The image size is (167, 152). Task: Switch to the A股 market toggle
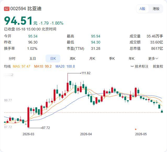tap(142, 9)
